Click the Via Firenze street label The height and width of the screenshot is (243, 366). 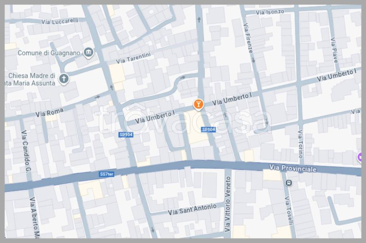[x=248, y=38]
